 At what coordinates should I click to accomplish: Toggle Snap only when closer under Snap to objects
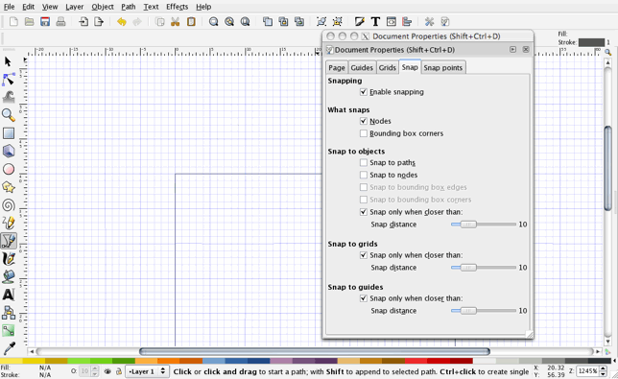[x=364, y=212]
